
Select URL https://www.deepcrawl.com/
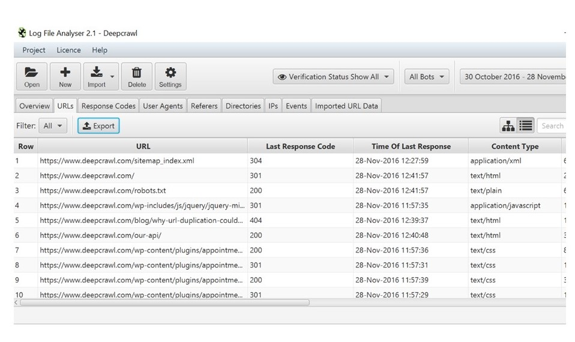(87, 176)
